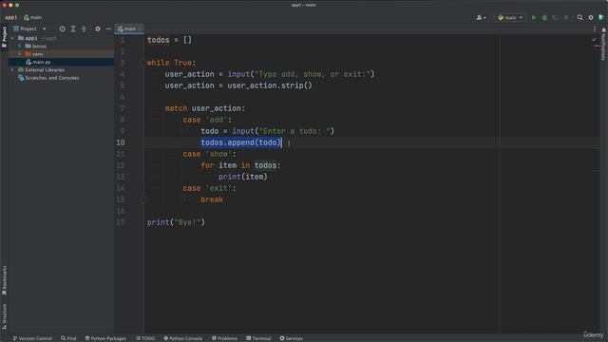Run the main configuration with play button

pyautogui.click(x=534, y=17)
